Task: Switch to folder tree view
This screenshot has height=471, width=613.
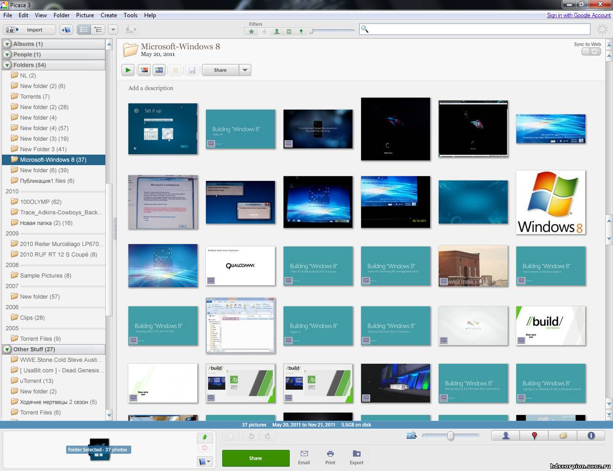Action: (98, 30)
